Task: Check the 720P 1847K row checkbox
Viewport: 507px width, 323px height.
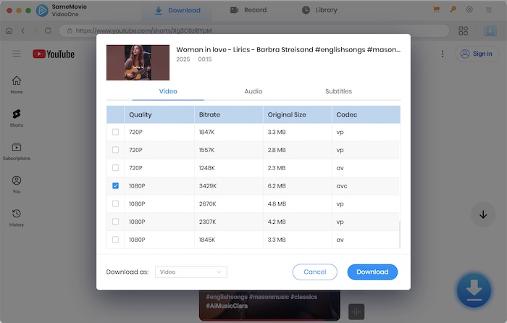Action: click(x=115, y=132)
